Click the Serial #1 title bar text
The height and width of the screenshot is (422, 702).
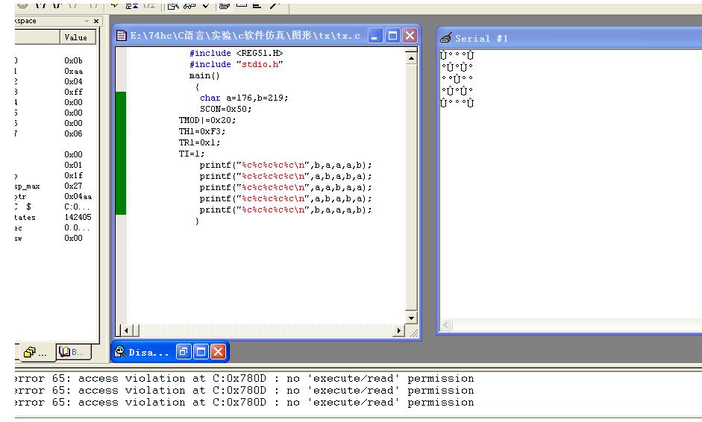(x=481, y=39)
